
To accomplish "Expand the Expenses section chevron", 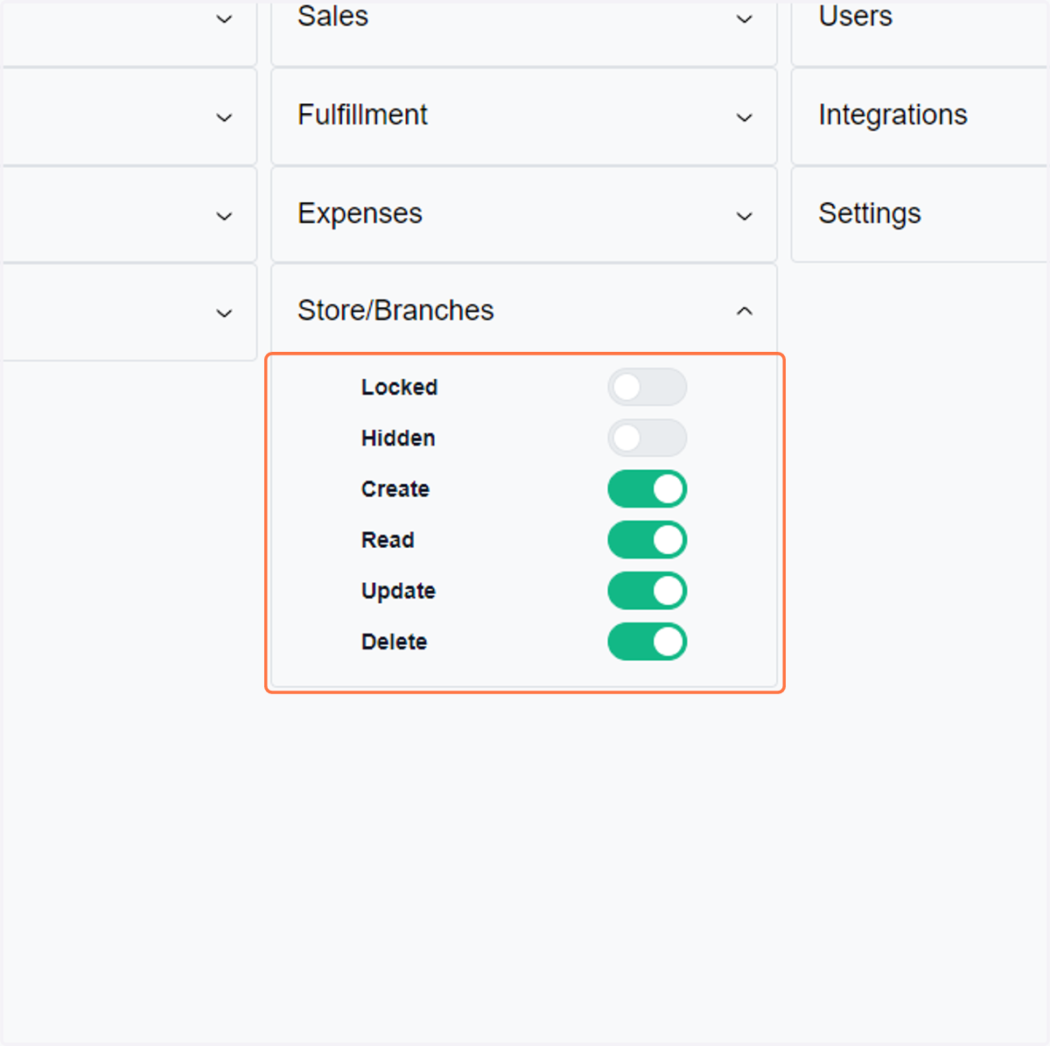I will pos(745,216).
